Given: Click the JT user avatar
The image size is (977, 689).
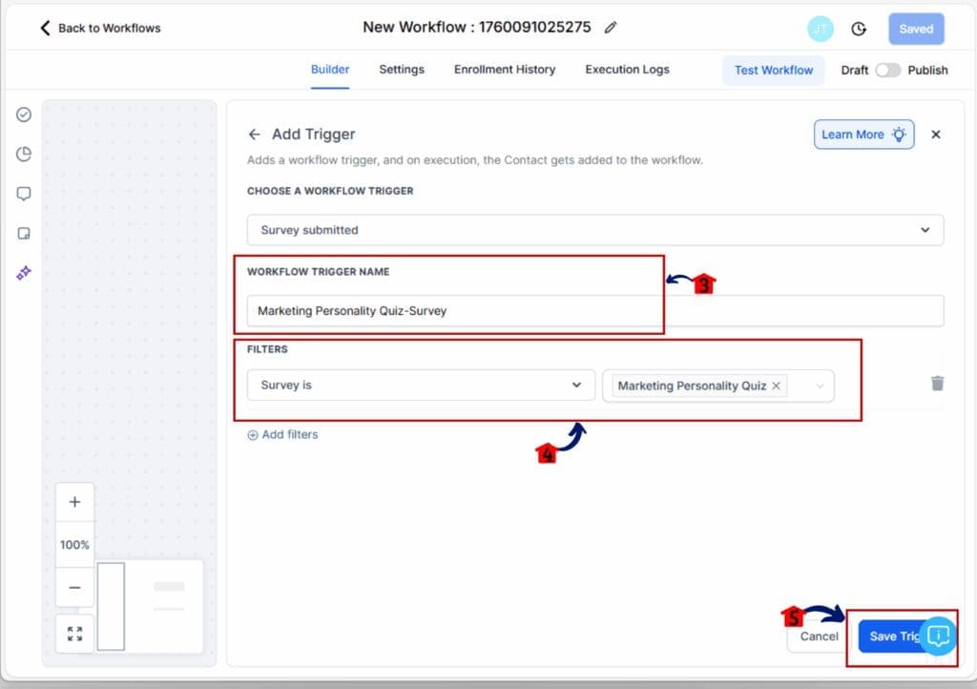Looking at the screenshot, I should point(820,29).
